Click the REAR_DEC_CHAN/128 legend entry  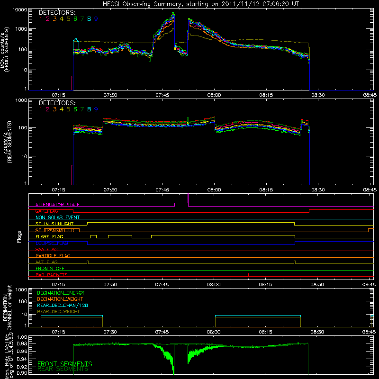(x=63, y=305)
